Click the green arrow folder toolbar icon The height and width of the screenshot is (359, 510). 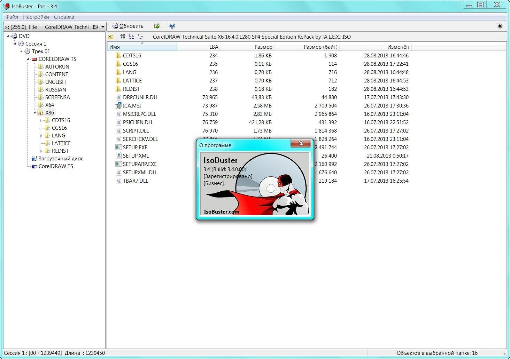pos(157,26)
